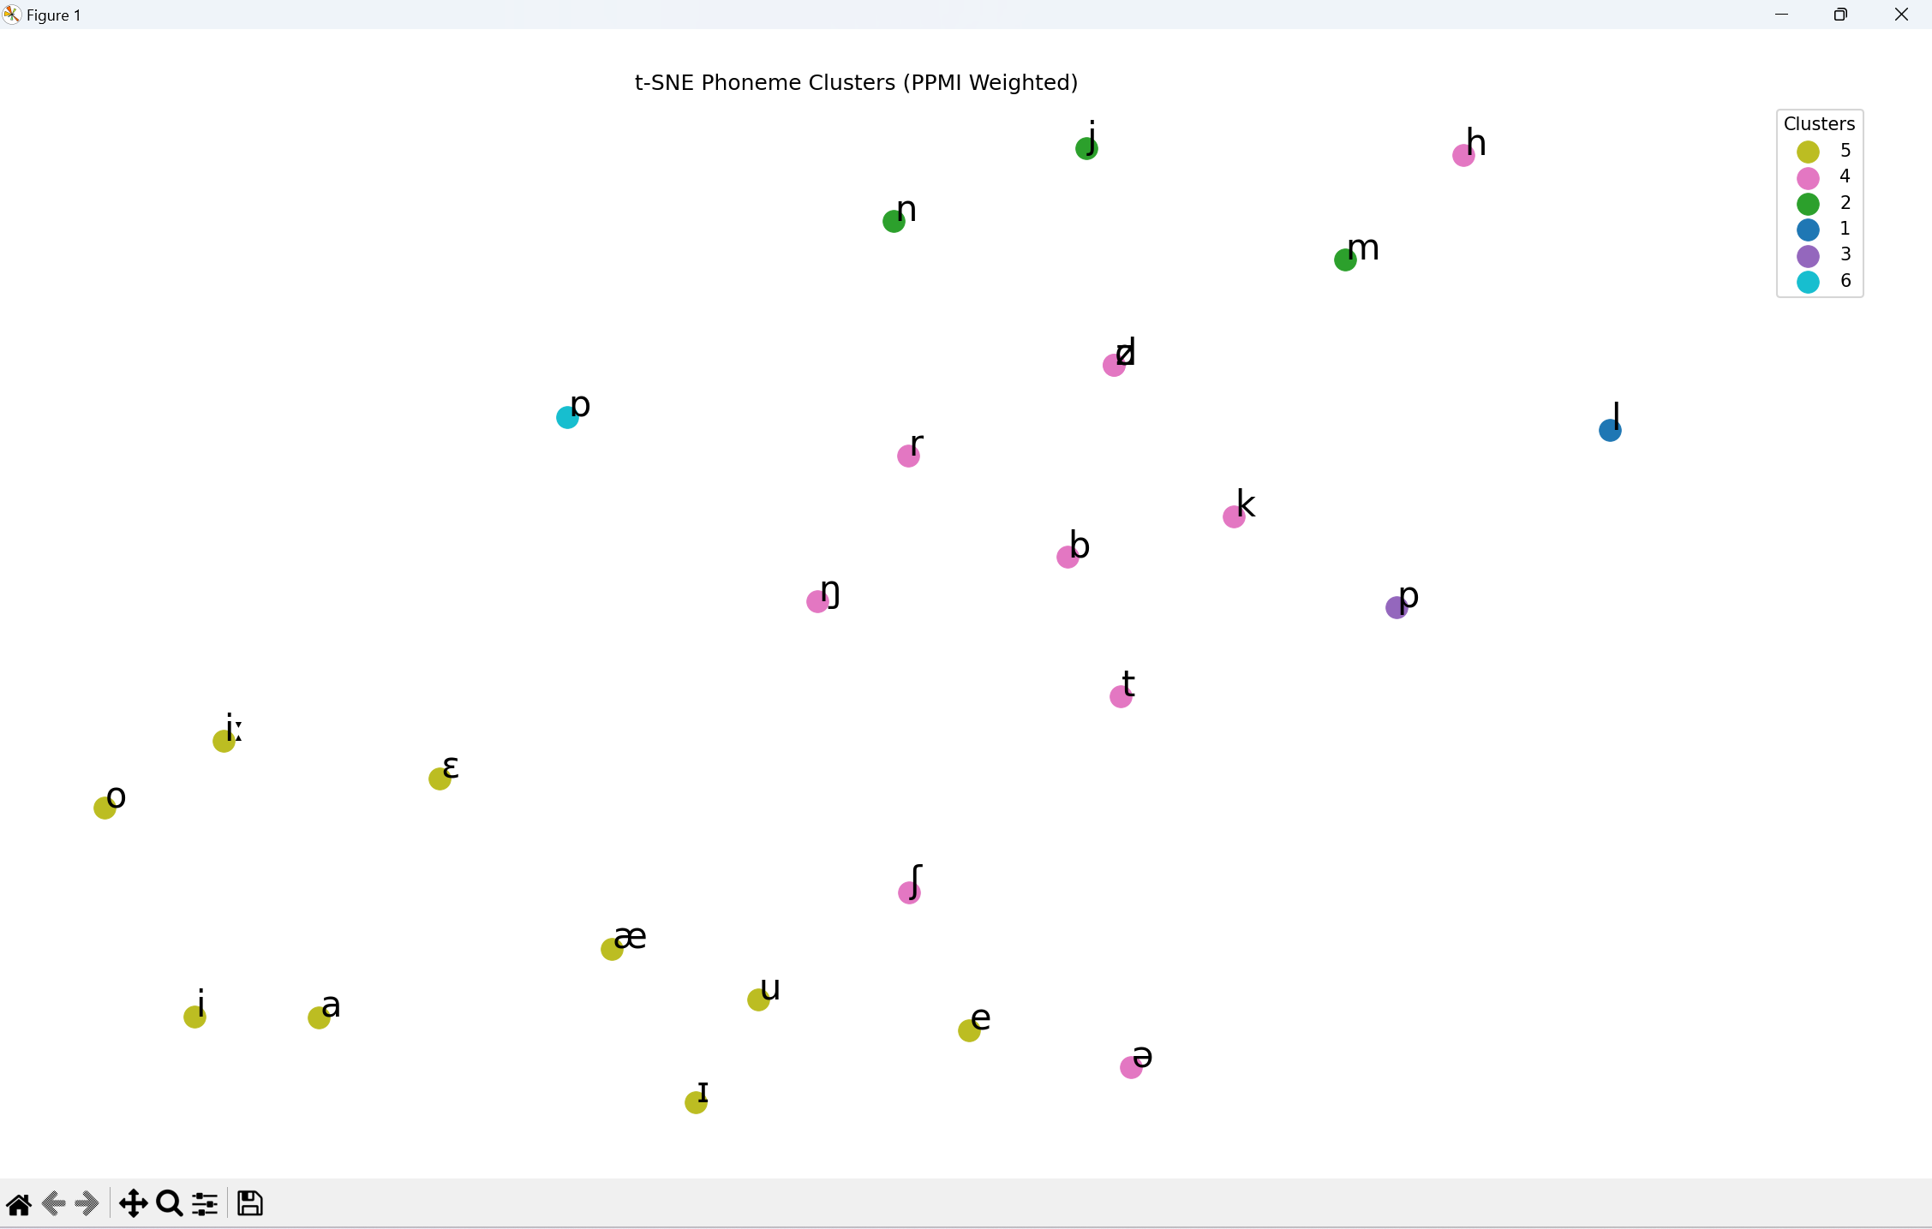Viewport: 1932px width, 1229px height.
Task: Click the Back arrow in toolbar
Action: click(x=54, y=1204)
